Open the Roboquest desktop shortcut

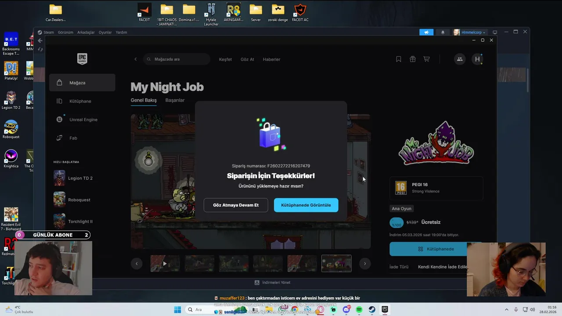click(11, 130)
